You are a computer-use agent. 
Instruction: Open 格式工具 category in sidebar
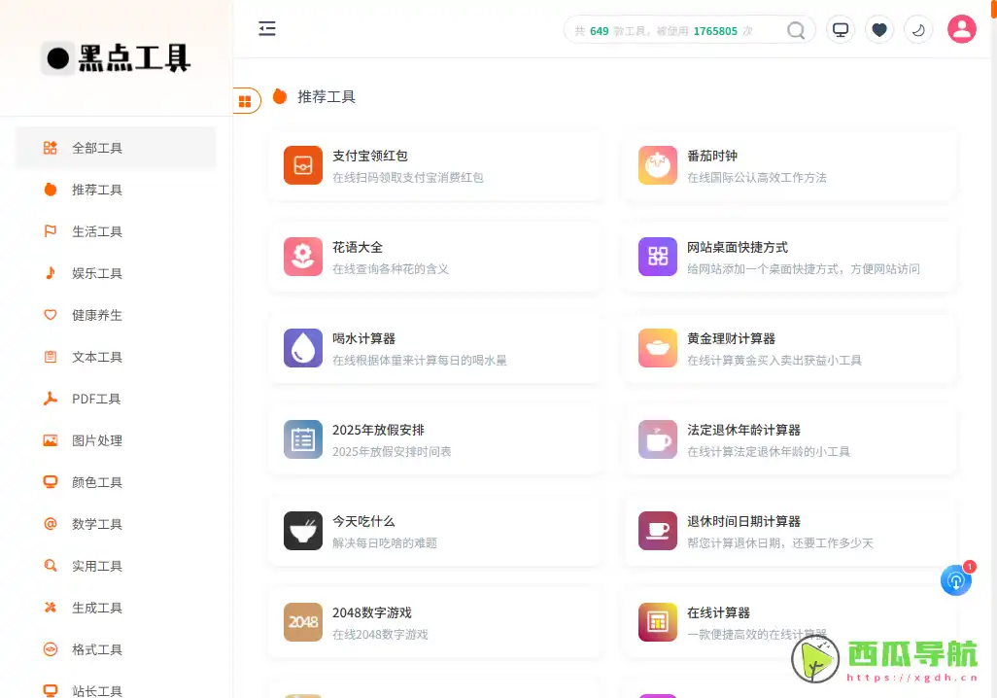pyautogui.click(x=116, y=649)
